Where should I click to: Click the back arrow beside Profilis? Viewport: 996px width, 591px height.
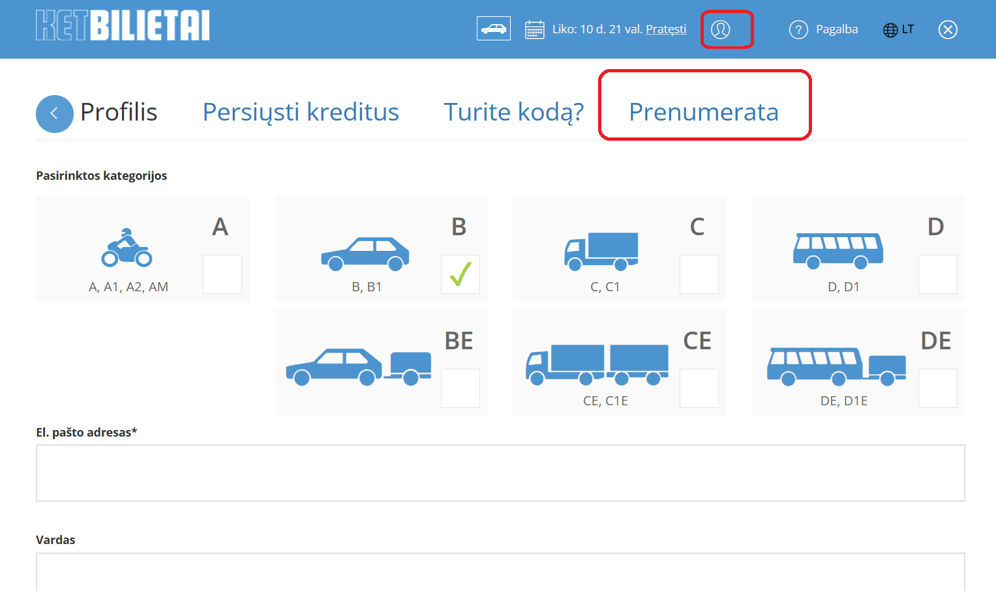click(x=54, y=113)
